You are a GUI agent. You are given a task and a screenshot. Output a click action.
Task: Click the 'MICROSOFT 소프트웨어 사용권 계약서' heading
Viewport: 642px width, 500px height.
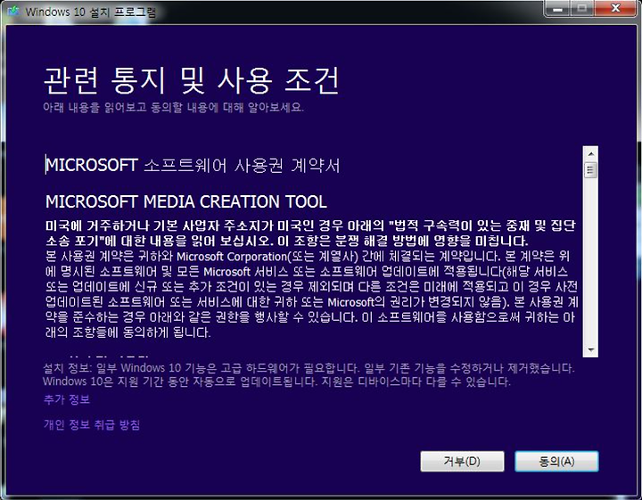[193, 165]
